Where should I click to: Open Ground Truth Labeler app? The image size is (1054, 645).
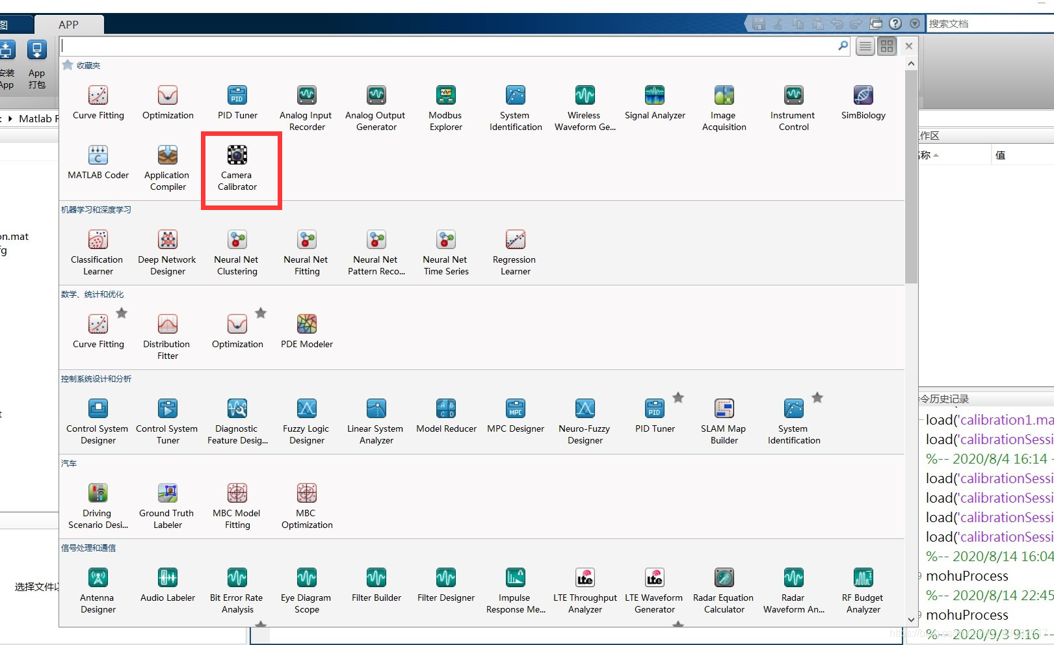(x=167, y=506)
